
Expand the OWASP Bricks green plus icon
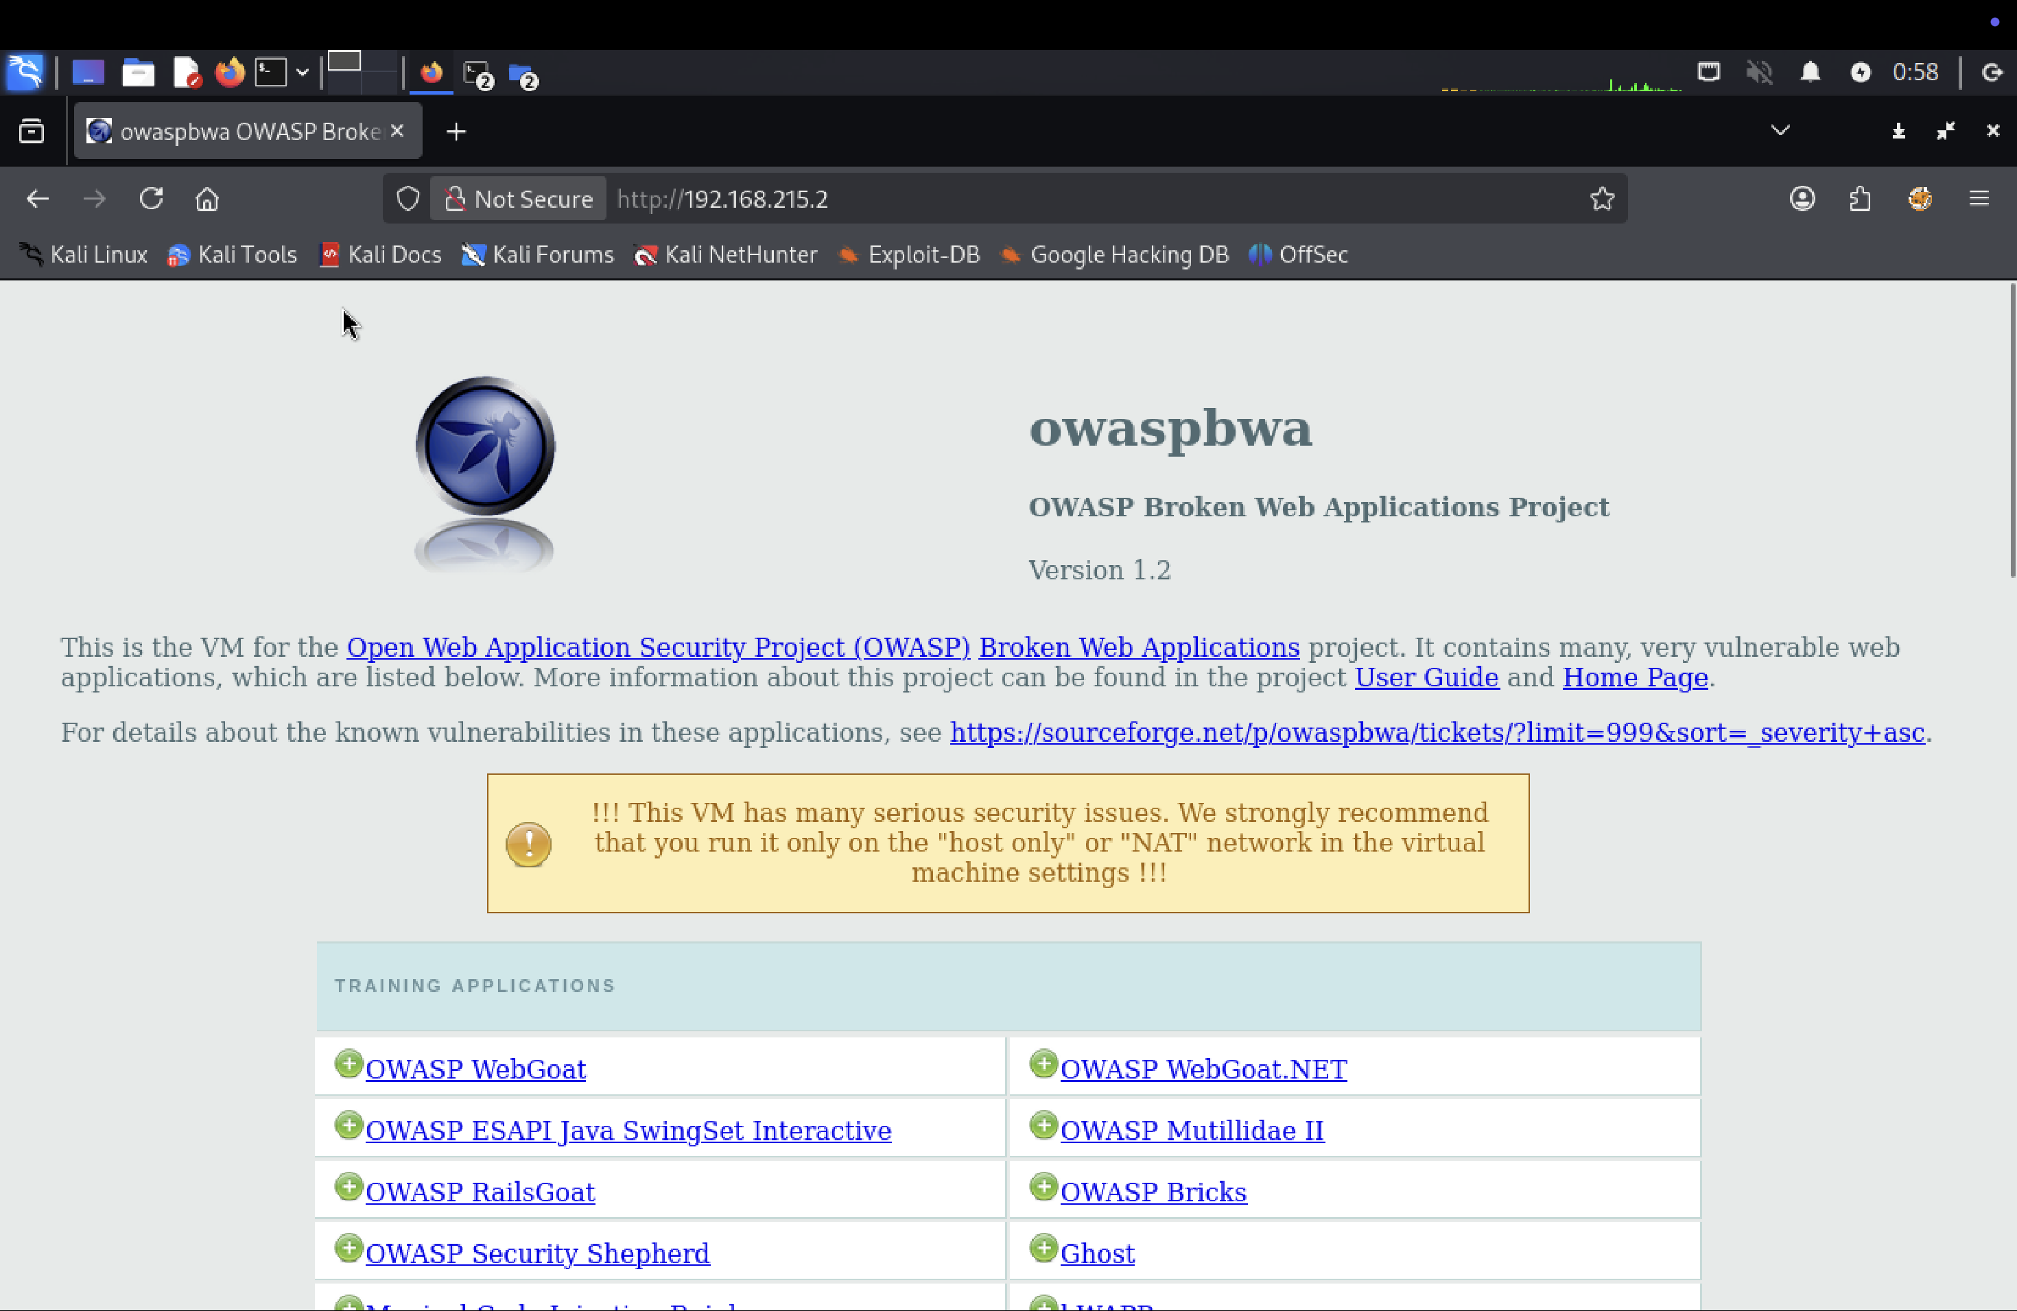(1043, 1186)
